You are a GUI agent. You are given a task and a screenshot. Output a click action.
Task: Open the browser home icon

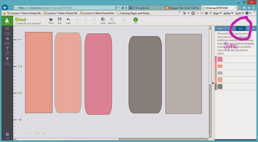pyautogui.click(x=244, y=8)
